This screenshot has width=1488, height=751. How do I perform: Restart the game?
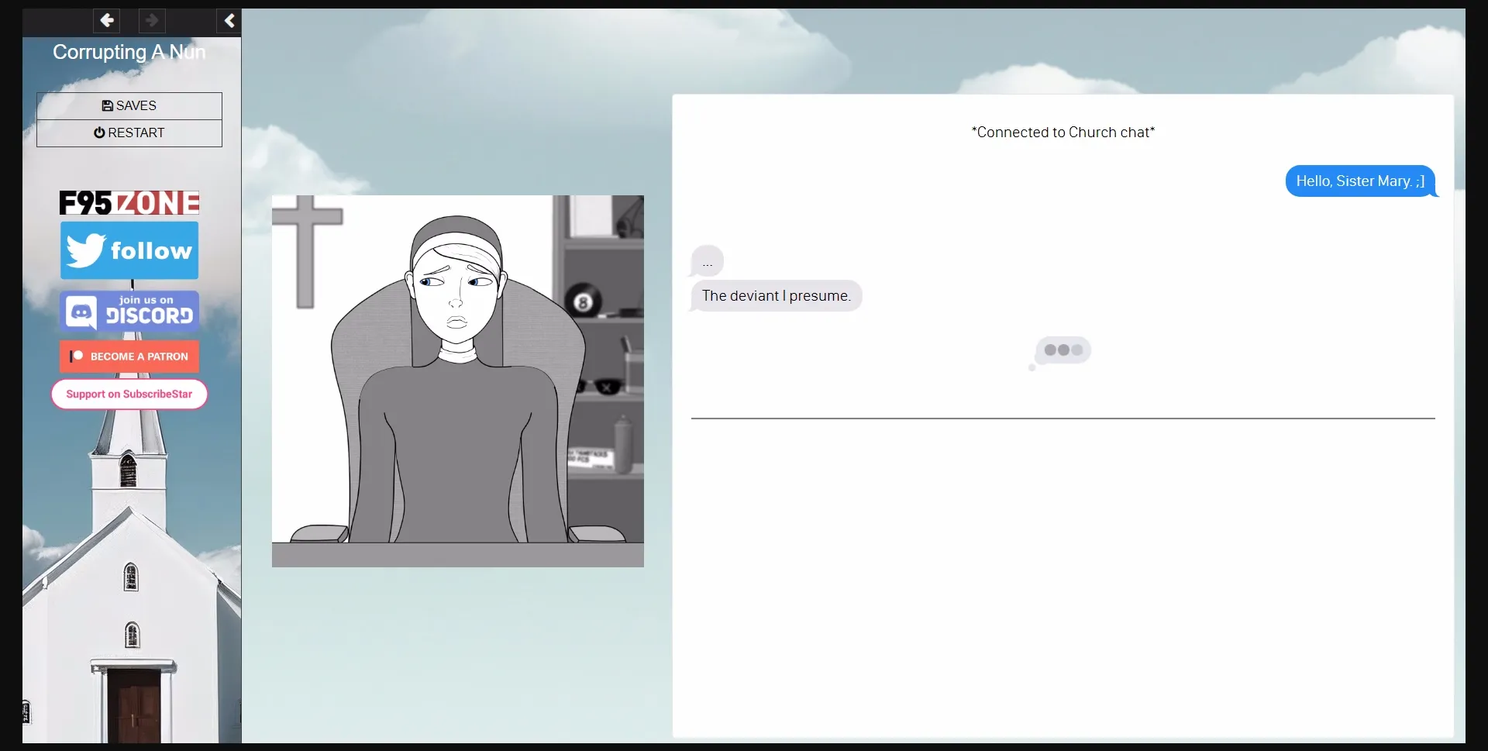pos(129,133)
